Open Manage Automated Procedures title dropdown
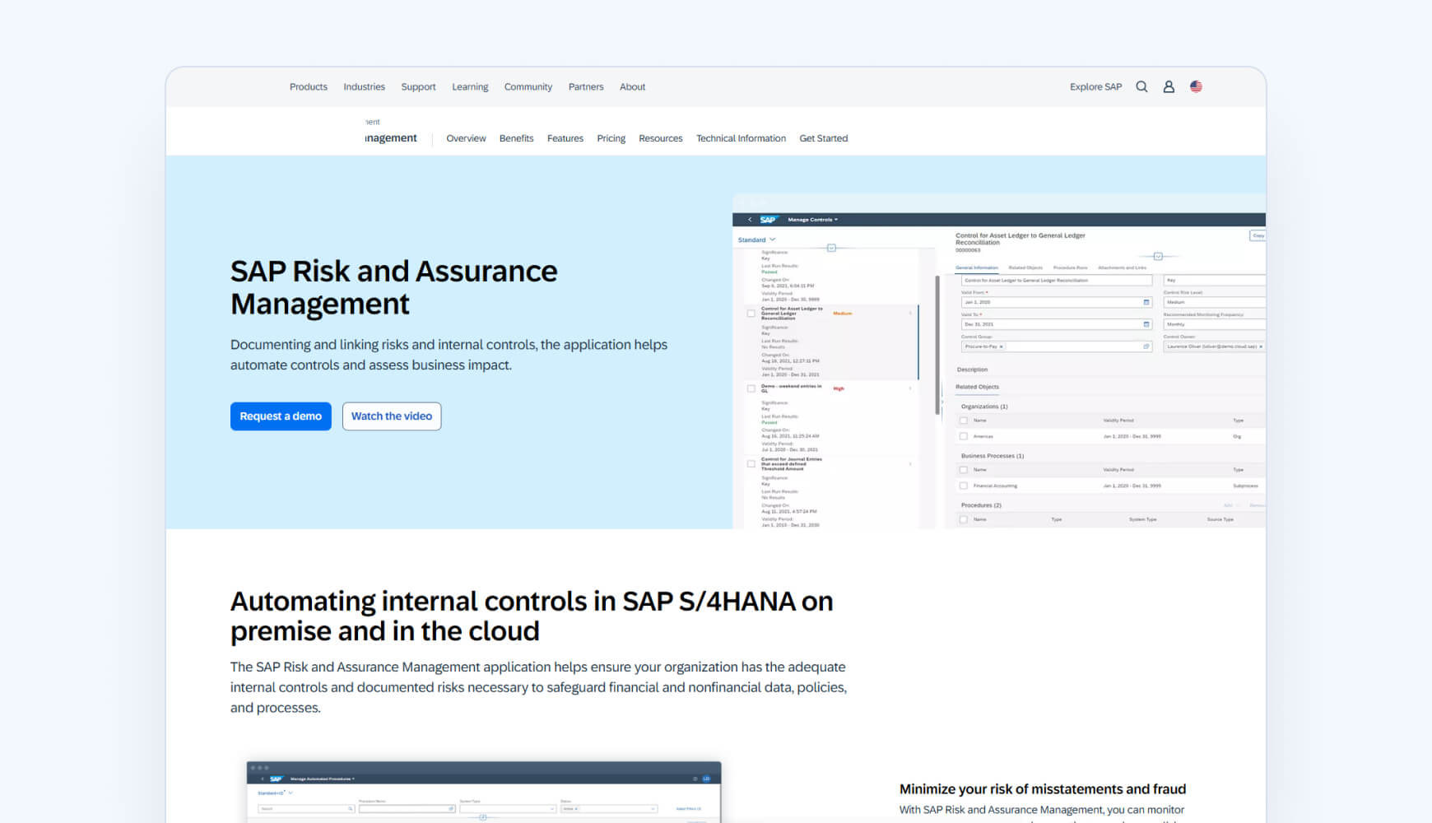 (323, 779)
